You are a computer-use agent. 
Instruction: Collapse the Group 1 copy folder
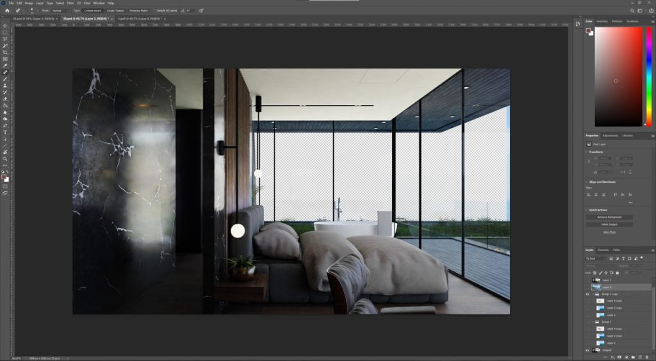pyautogui.click(x=593, y=294)
